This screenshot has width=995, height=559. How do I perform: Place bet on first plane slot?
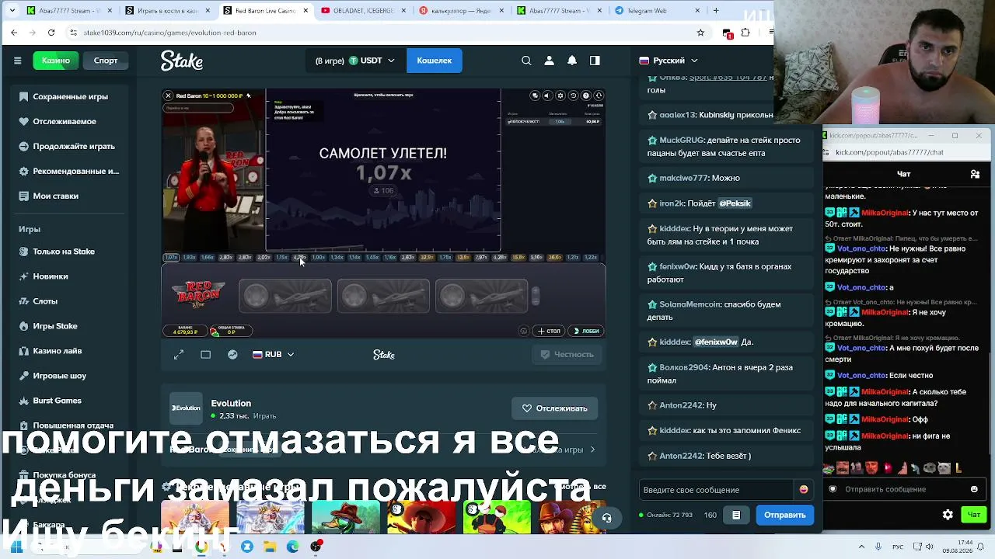pos(285,296)
